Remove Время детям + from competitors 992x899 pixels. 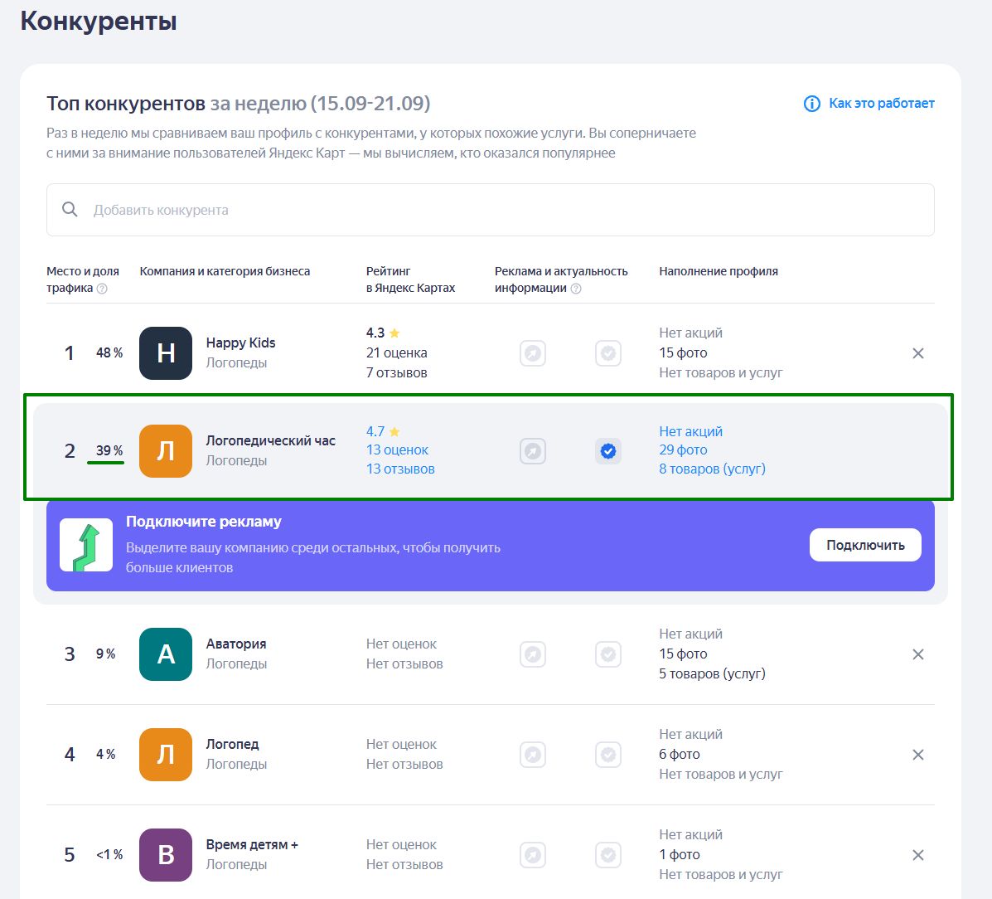[x=917, y=855]
